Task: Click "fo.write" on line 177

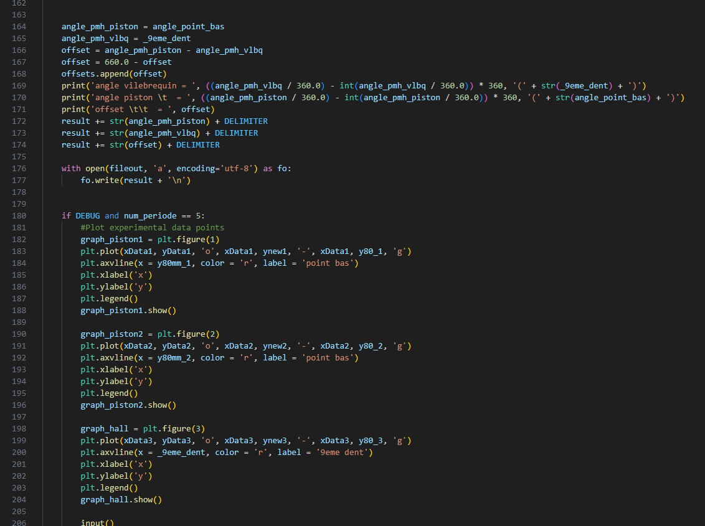Action: coord(100,181)
